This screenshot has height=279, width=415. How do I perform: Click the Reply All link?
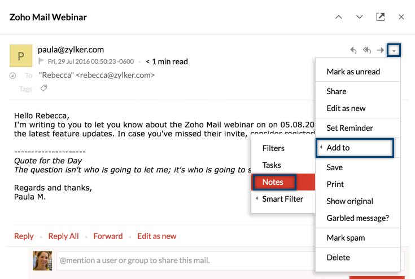[x=63, y=236]
